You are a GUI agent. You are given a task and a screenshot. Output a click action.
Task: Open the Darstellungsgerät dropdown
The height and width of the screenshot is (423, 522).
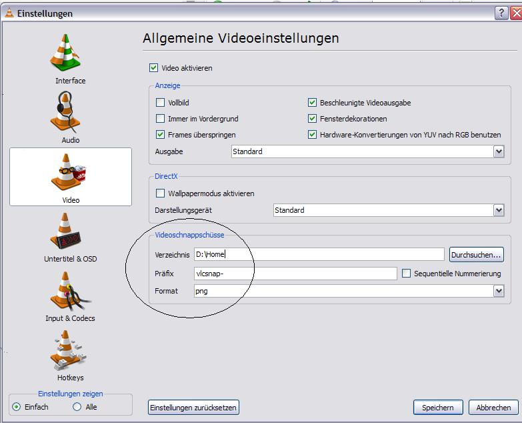pyautogui.click(x=498, y=210)
